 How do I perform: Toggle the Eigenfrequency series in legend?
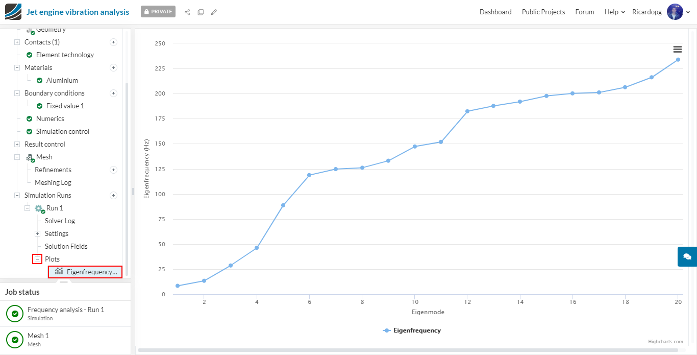(x=412, y=330)
